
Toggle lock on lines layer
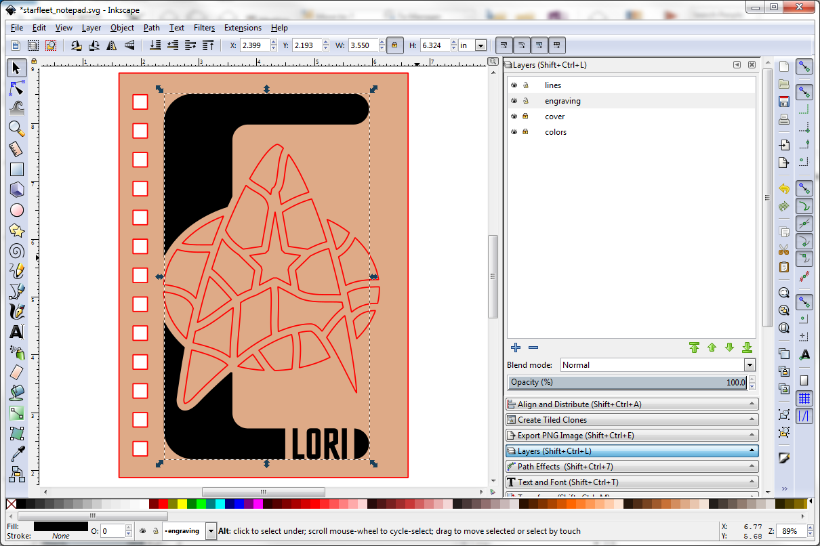(x=525, y=85)
